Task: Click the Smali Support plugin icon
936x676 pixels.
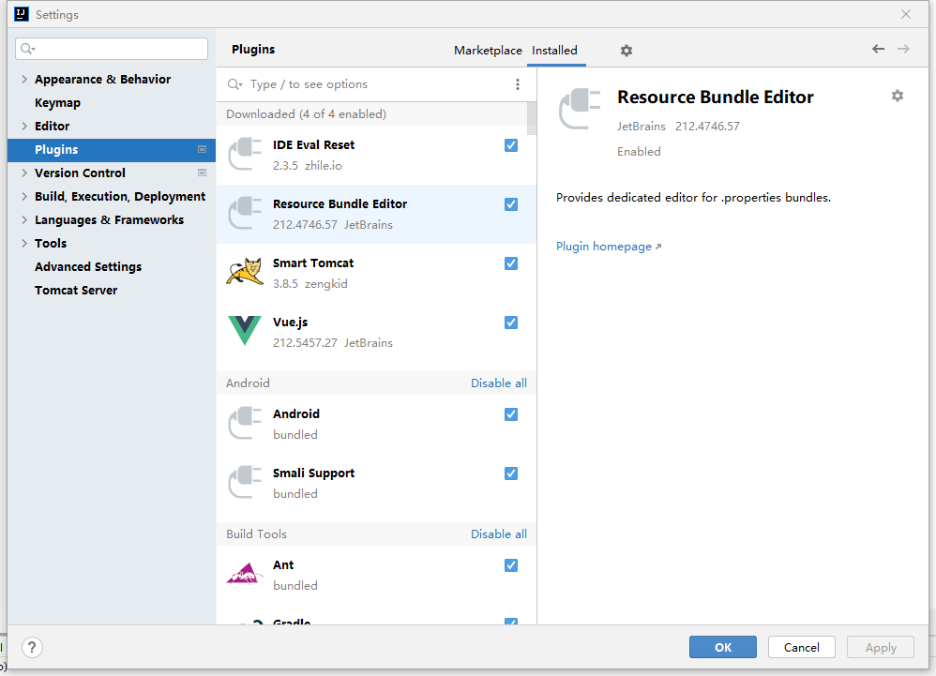Action: point(245,483)
